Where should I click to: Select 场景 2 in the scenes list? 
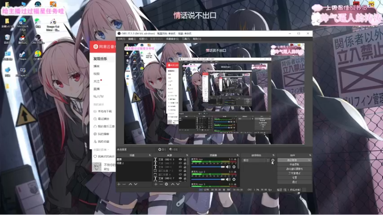[134, 163]
